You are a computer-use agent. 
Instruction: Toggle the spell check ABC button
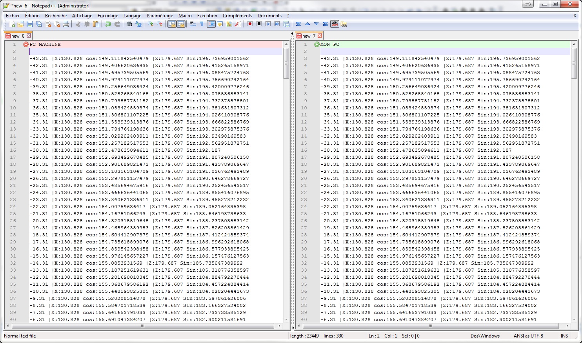(x=335, y=24)
